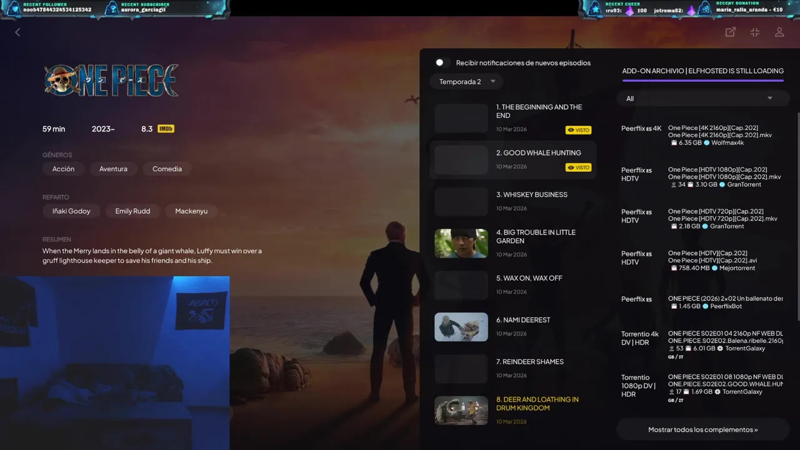Toggle notifications for new episodes

tap(442, 62)
